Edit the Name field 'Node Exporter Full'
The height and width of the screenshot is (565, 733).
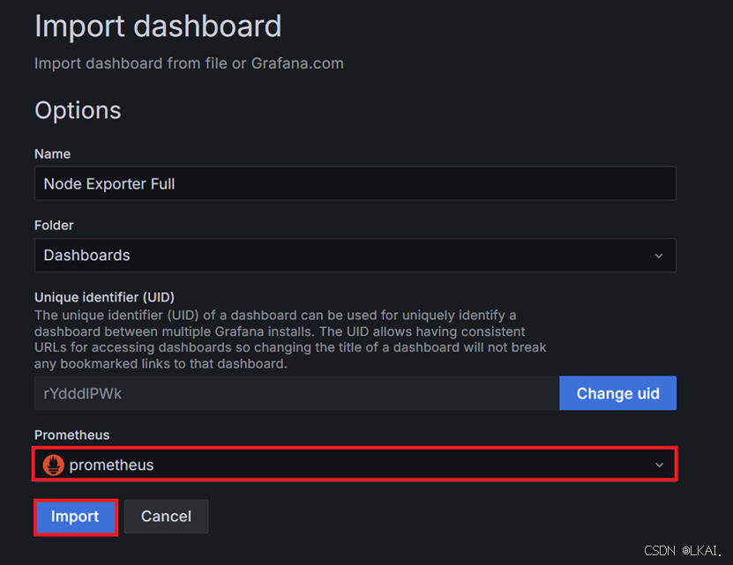[355, 183]
